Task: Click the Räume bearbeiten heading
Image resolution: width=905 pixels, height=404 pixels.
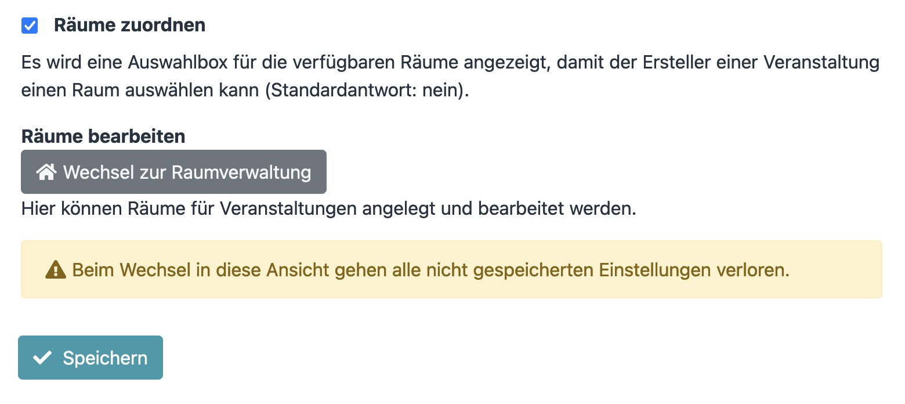Action: click(x=103, y=136)
